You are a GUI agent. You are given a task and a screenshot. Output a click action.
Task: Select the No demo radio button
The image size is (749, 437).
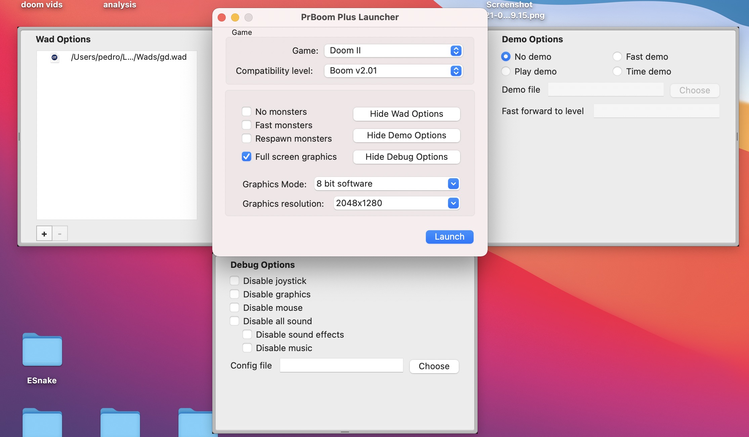(x=506, y=56)
